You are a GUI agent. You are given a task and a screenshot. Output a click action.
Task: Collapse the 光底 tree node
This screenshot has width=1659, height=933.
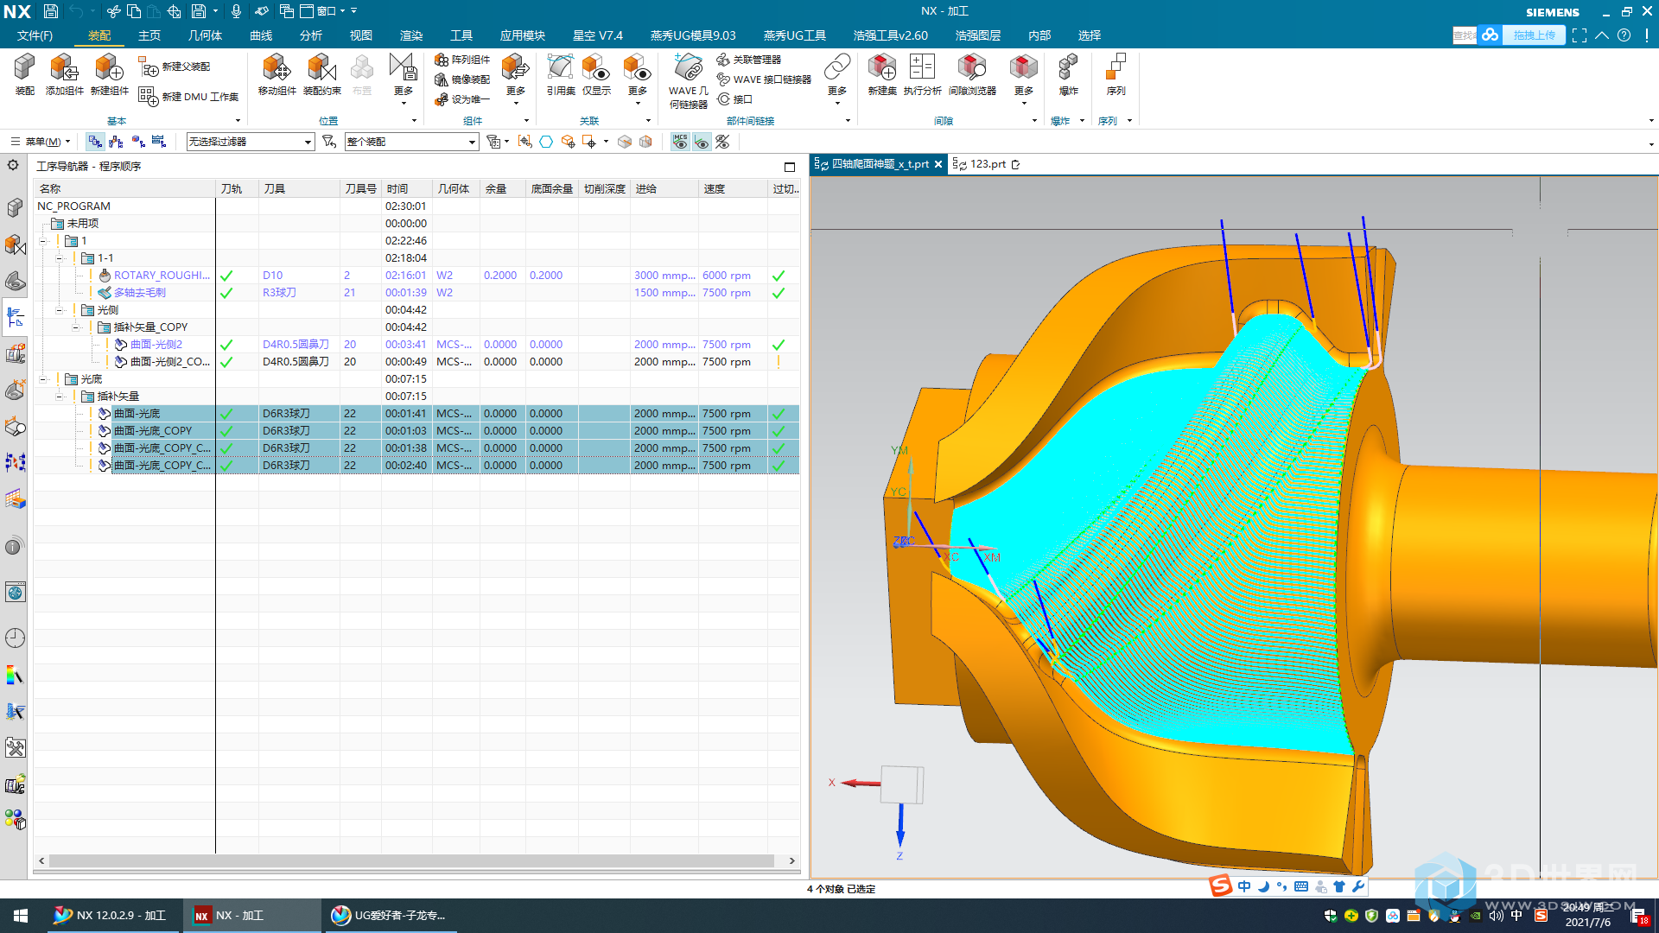43,379
